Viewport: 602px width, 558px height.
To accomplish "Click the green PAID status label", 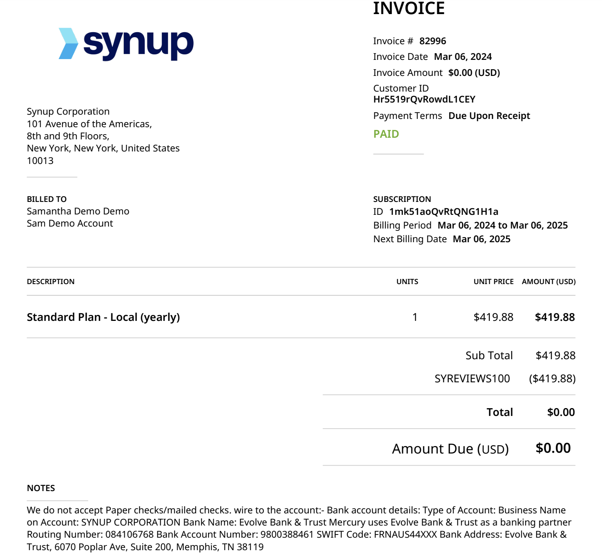I will click(386, 134).
